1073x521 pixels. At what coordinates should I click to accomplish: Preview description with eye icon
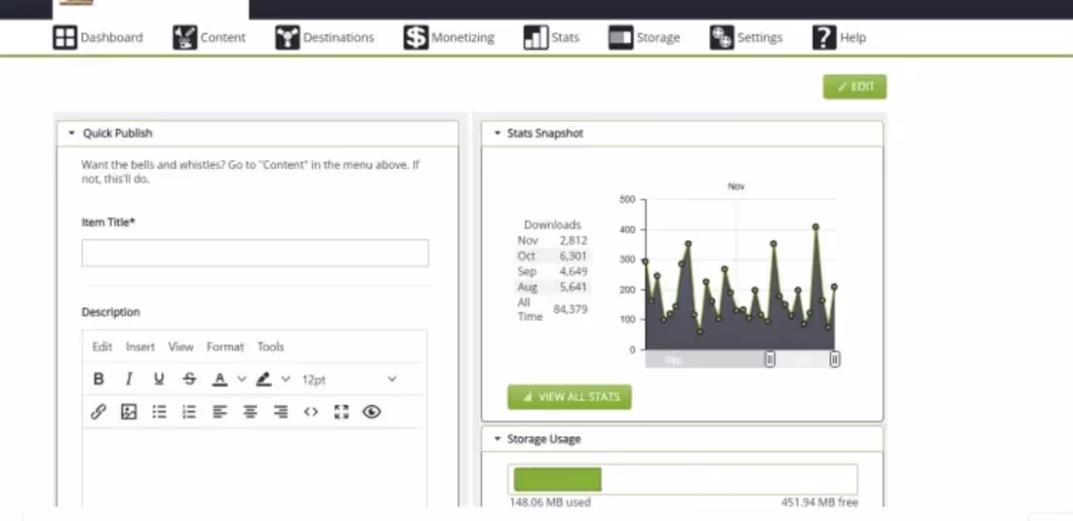click(x=372, y=412)
